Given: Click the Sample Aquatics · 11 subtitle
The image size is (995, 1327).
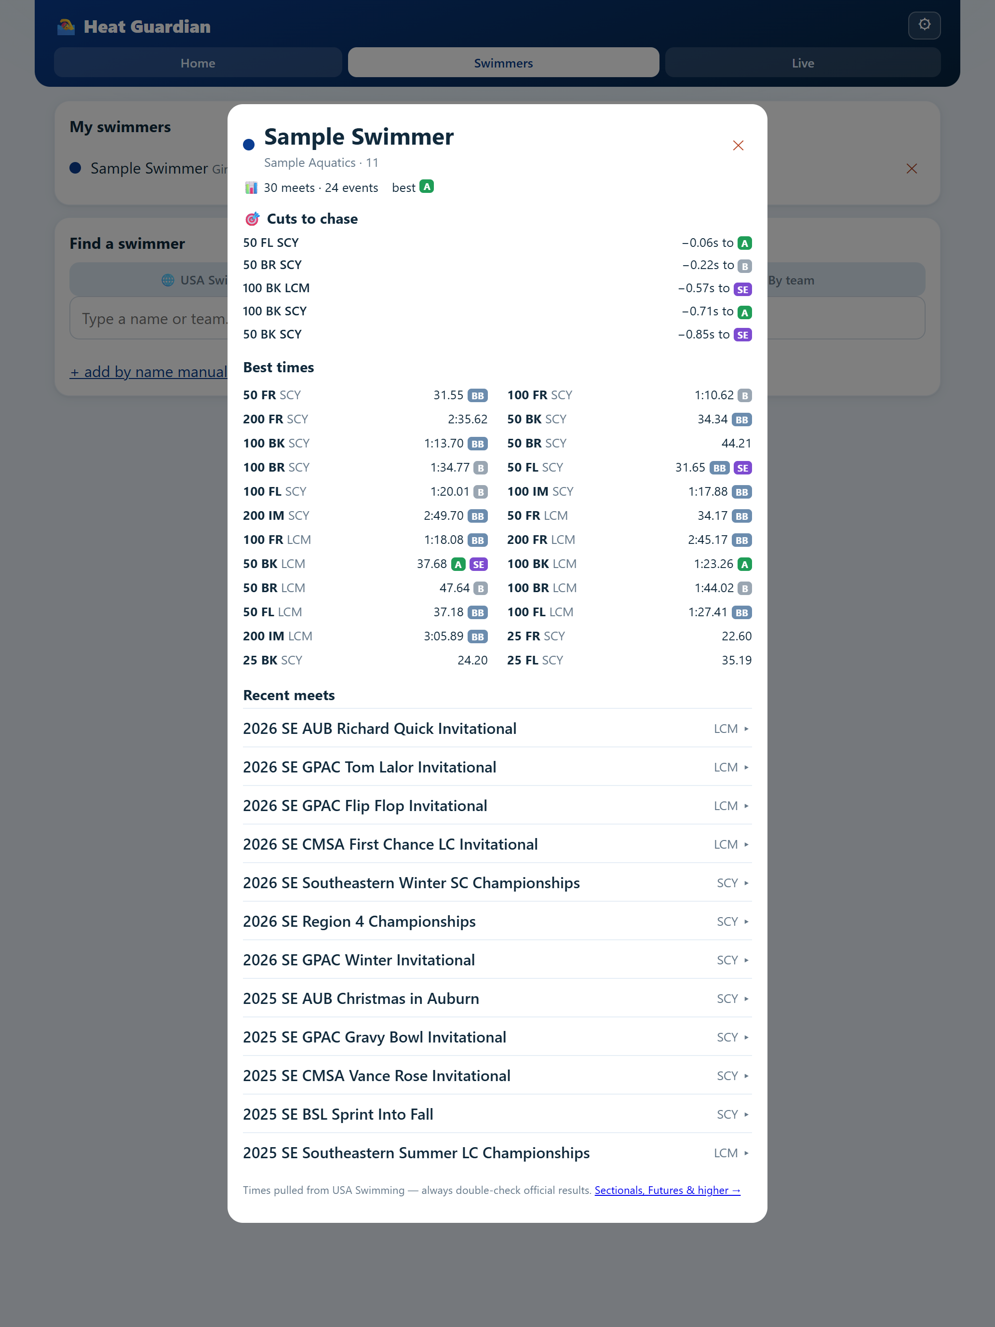Looking at the screenshot, I should point(321,162).
